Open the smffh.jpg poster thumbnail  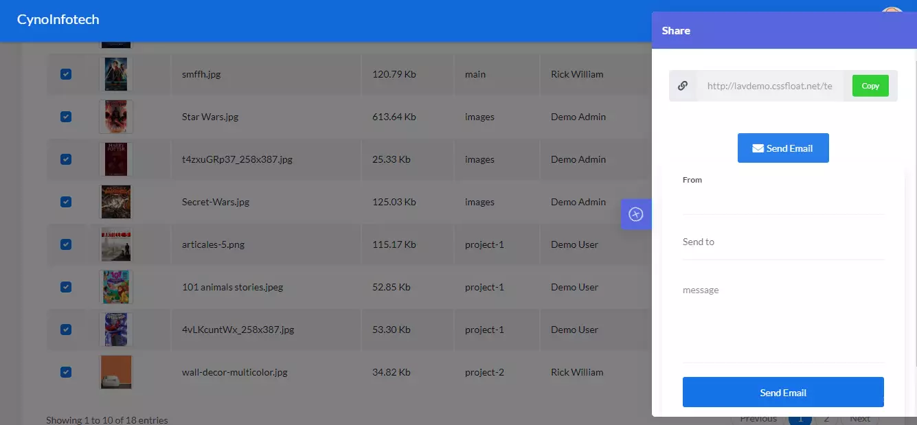coord(116,74)
